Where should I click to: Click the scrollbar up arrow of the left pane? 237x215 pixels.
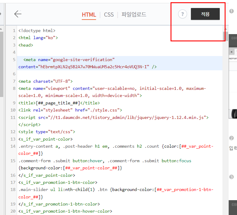tap(1, 29)
